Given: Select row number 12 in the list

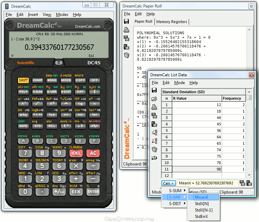Looking at the screenshot, I should tap(167, 176).
